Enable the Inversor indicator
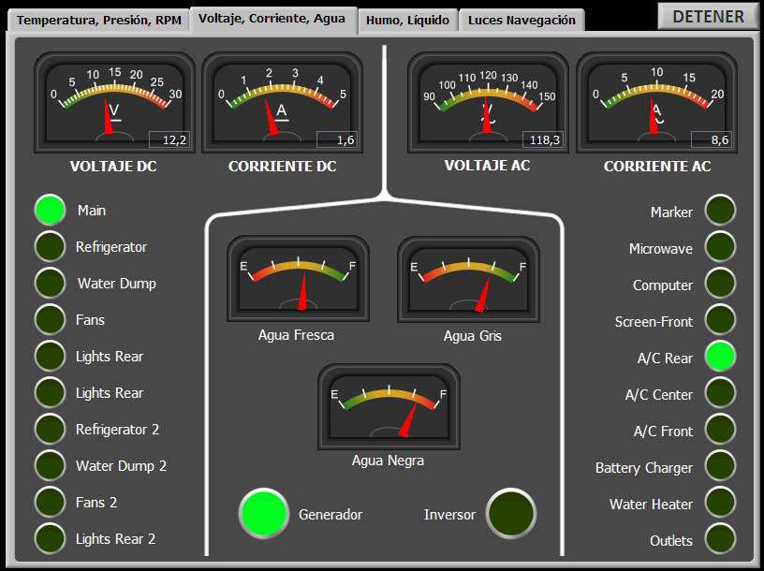The width and height of the screenshot is (764, 571). [510, 514]
